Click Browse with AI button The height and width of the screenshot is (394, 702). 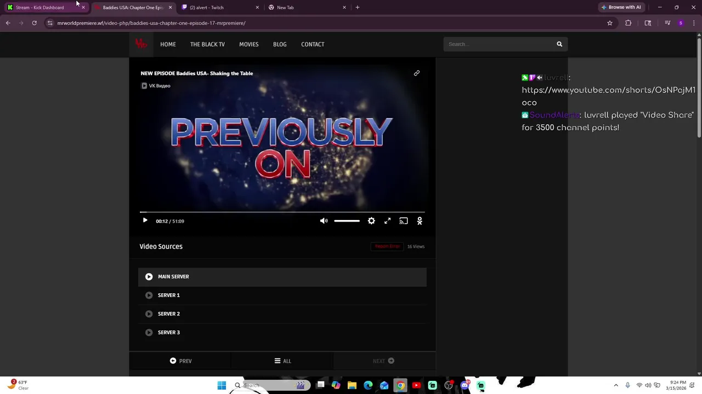[621, 7]
